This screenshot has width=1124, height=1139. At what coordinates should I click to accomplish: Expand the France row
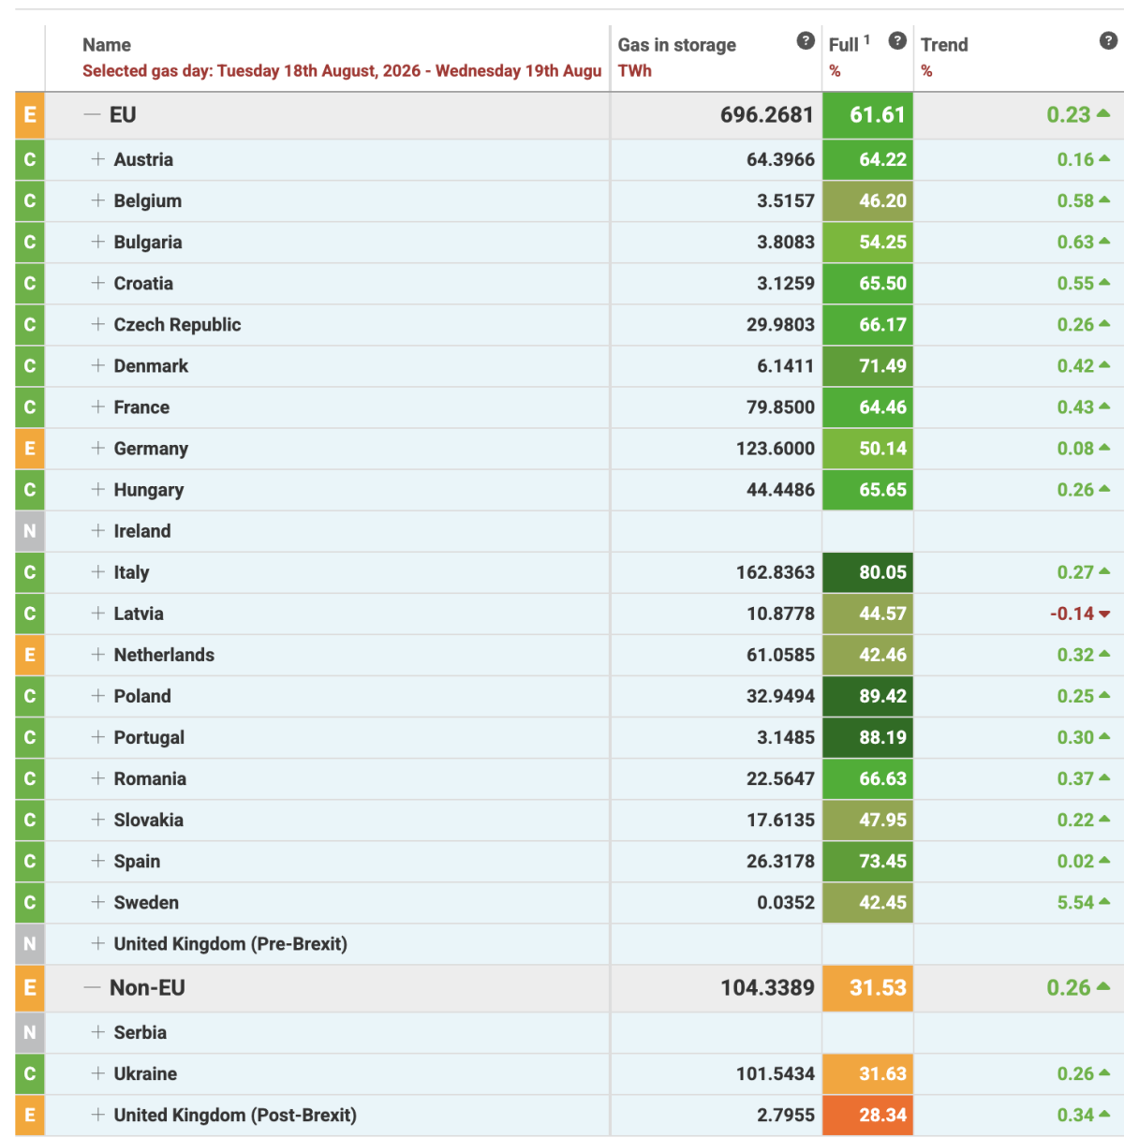click(98, 407)
